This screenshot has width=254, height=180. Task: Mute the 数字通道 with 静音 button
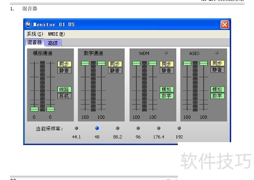(115, 70)
